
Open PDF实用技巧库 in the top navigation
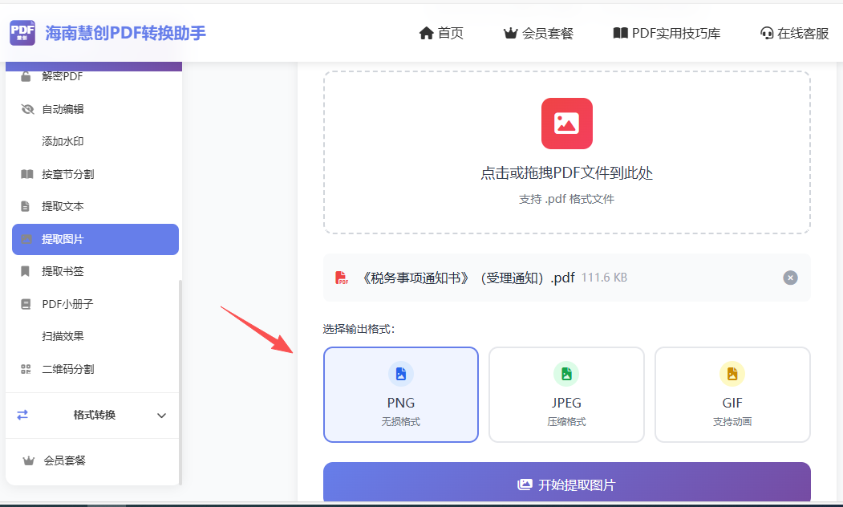point(667,34)
